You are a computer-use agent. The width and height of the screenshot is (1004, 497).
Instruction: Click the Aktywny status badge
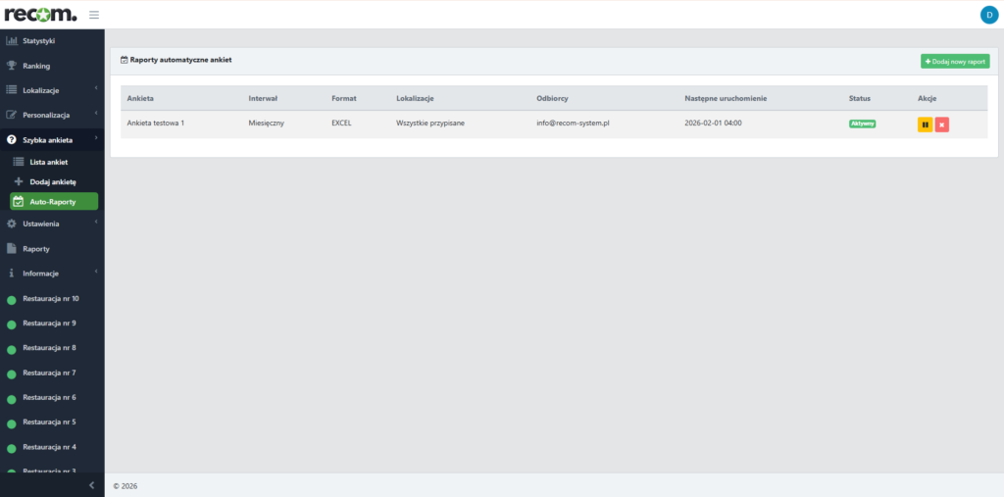point(862,124)
